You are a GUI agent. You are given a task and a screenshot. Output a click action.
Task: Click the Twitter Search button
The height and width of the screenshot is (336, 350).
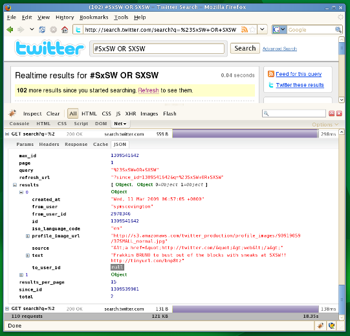pyautogui.click(x=245, y=49)
